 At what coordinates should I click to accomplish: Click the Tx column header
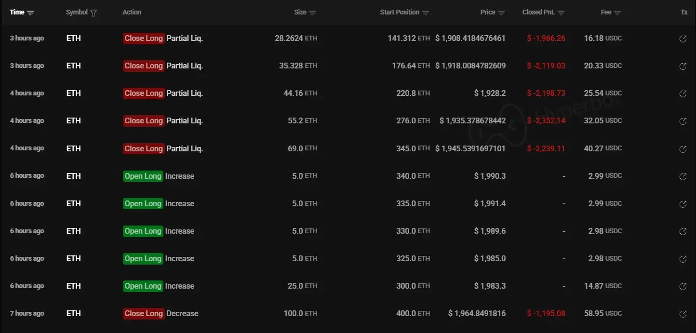[x=684, y=13]
